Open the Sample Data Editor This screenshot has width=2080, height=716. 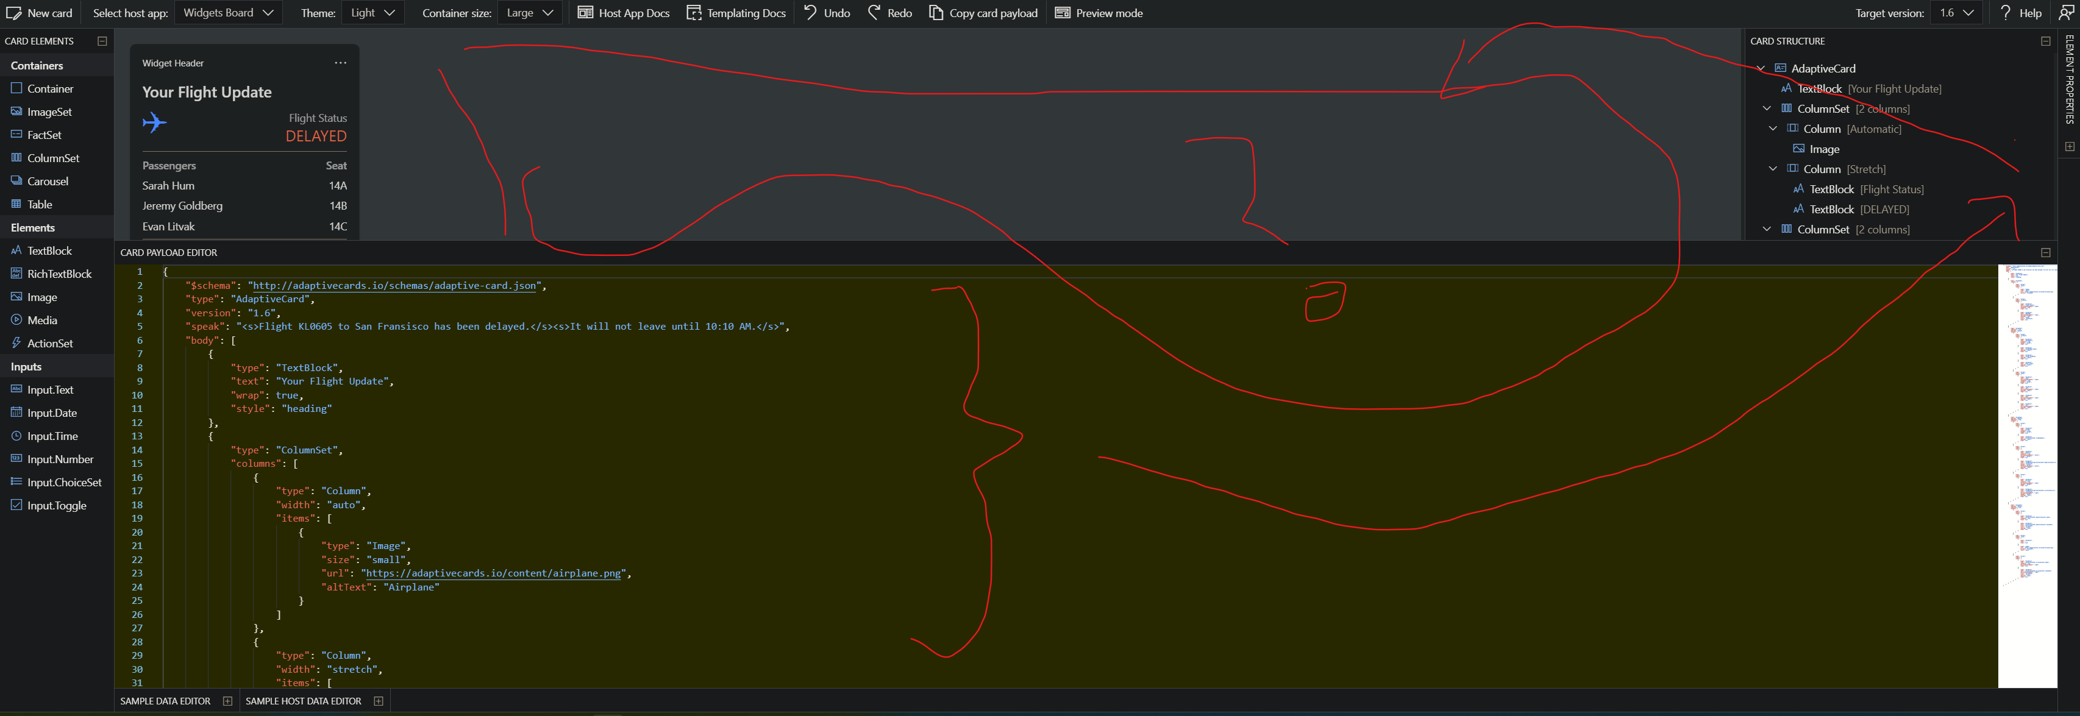[165, 700]
